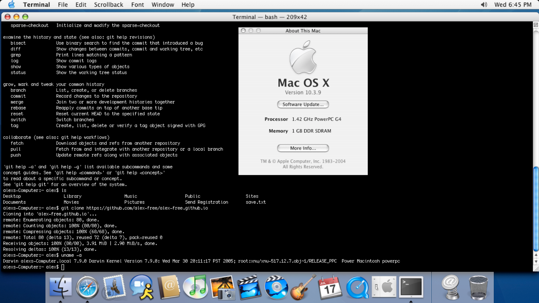Image resolution: width=539 pixels, height=303 pixels.
Task: Click the 'Terminal — bash — 209x42' title
Action: click(270, 17)
